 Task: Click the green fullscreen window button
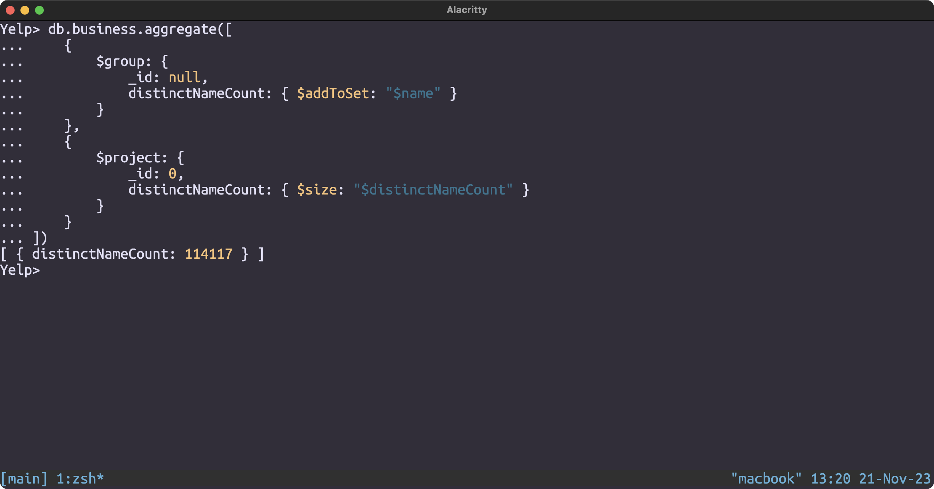pos(39,10)
